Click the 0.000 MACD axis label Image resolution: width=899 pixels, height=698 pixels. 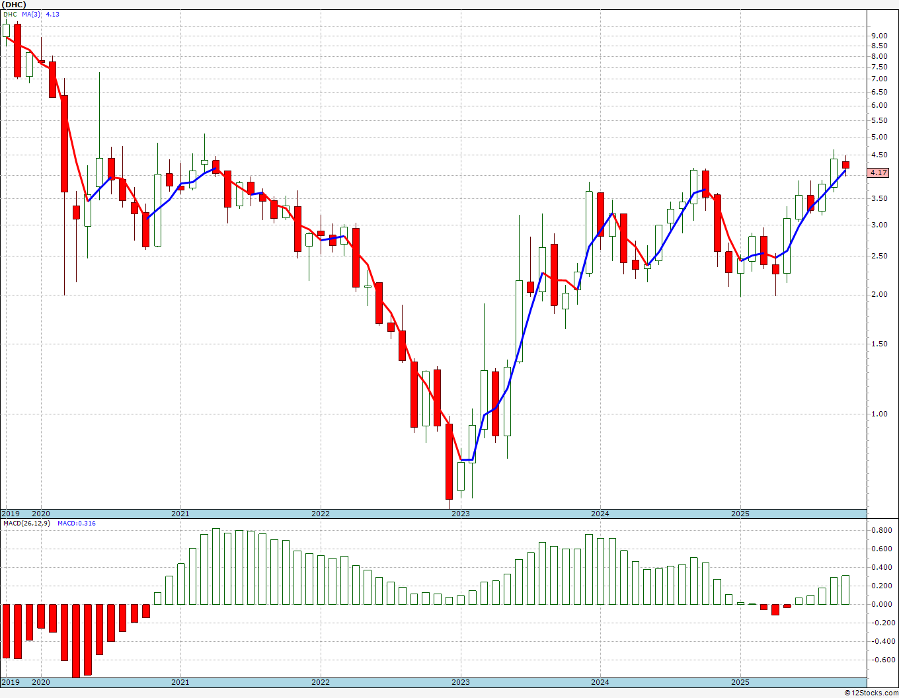point(881,604)
